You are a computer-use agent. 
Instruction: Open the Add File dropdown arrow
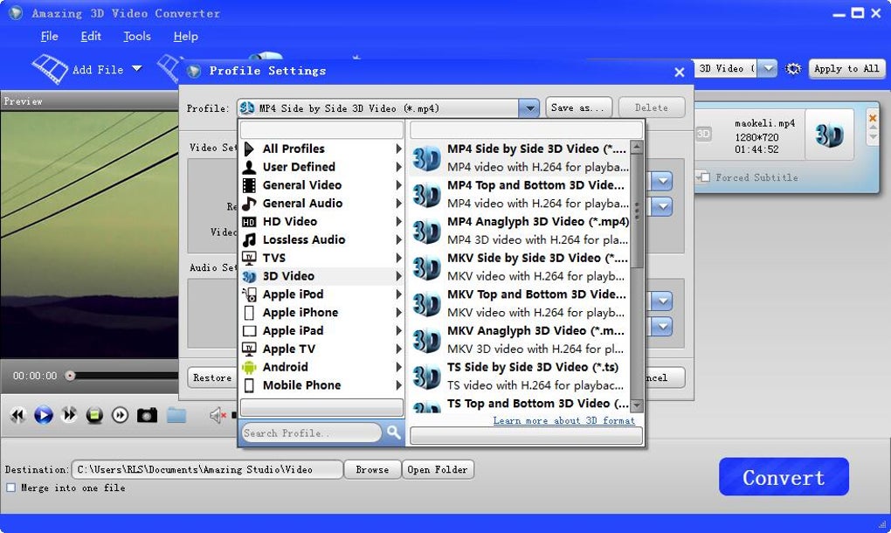(x=137, y=69)
